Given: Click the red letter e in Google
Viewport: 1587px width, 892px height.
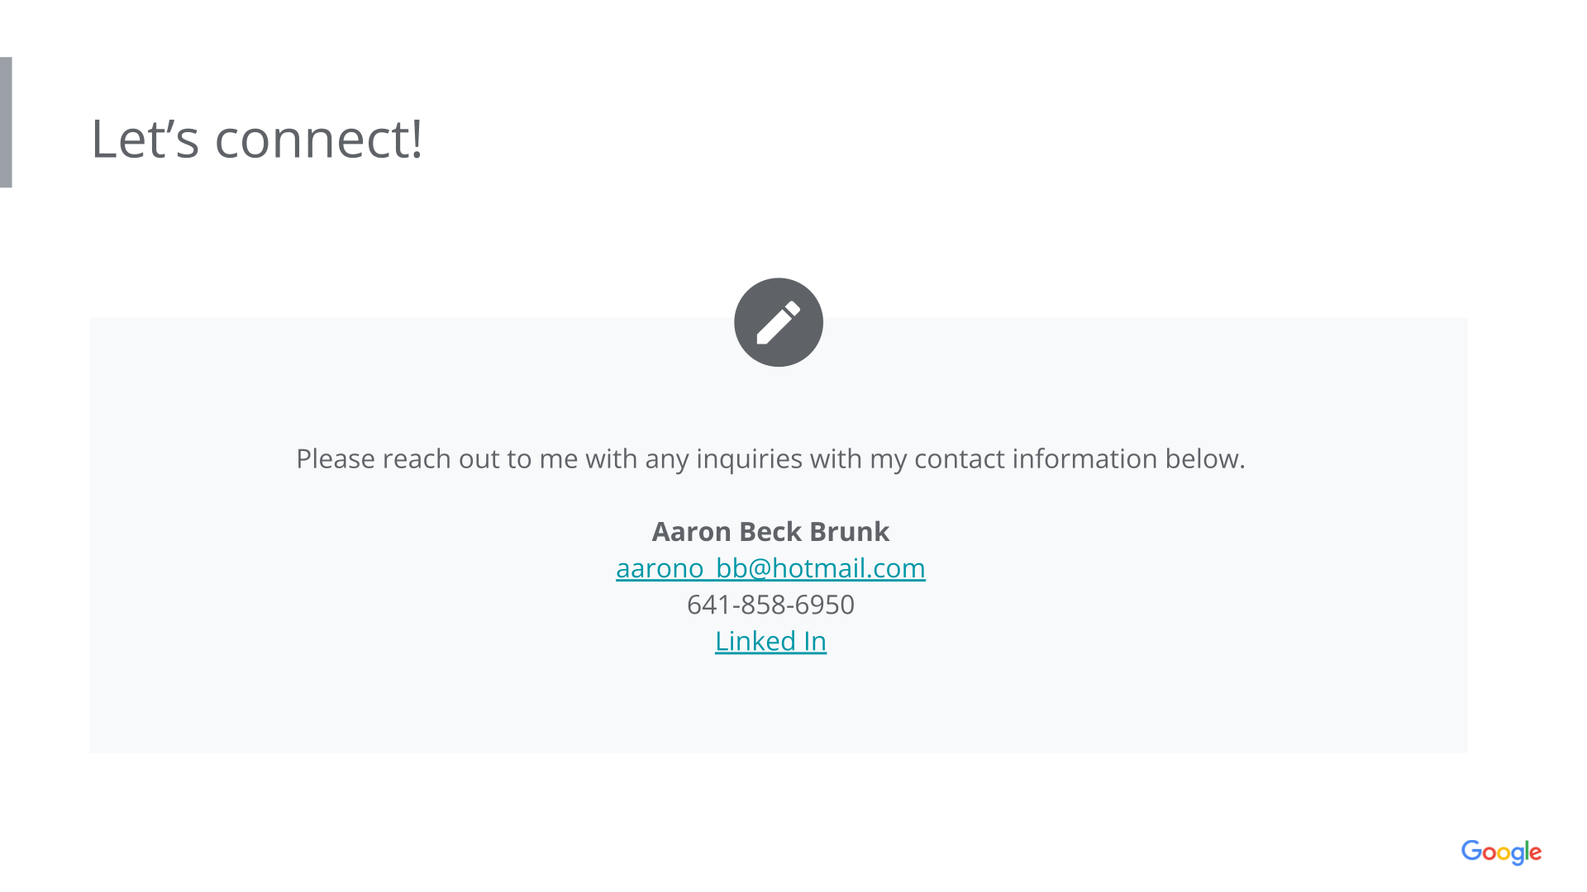Looking at the screenshot, I should (1535, 852).
